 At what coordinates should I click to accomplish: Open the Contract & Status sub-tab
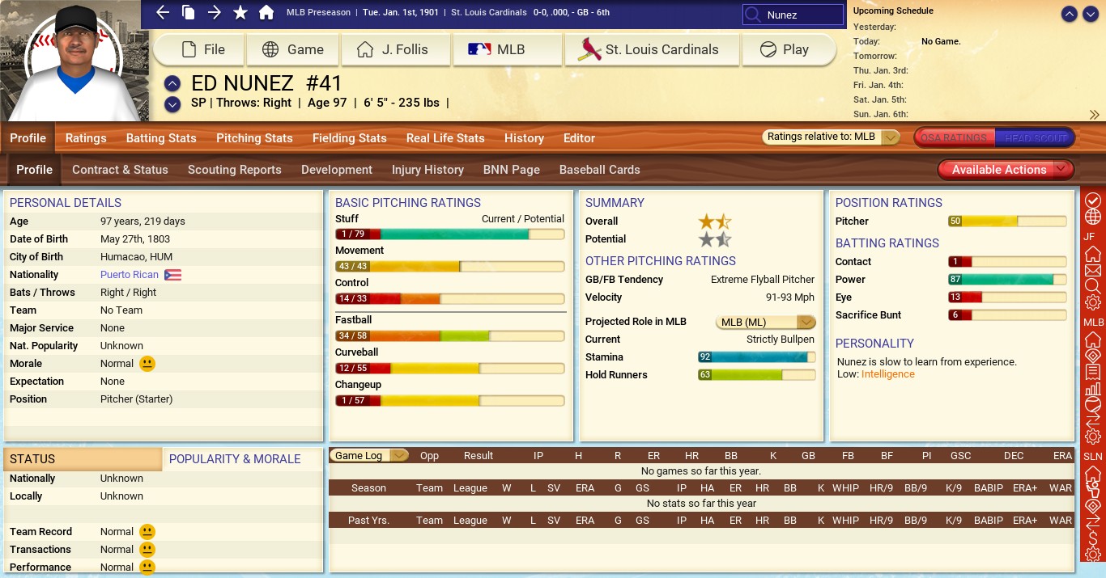[120, 170]
